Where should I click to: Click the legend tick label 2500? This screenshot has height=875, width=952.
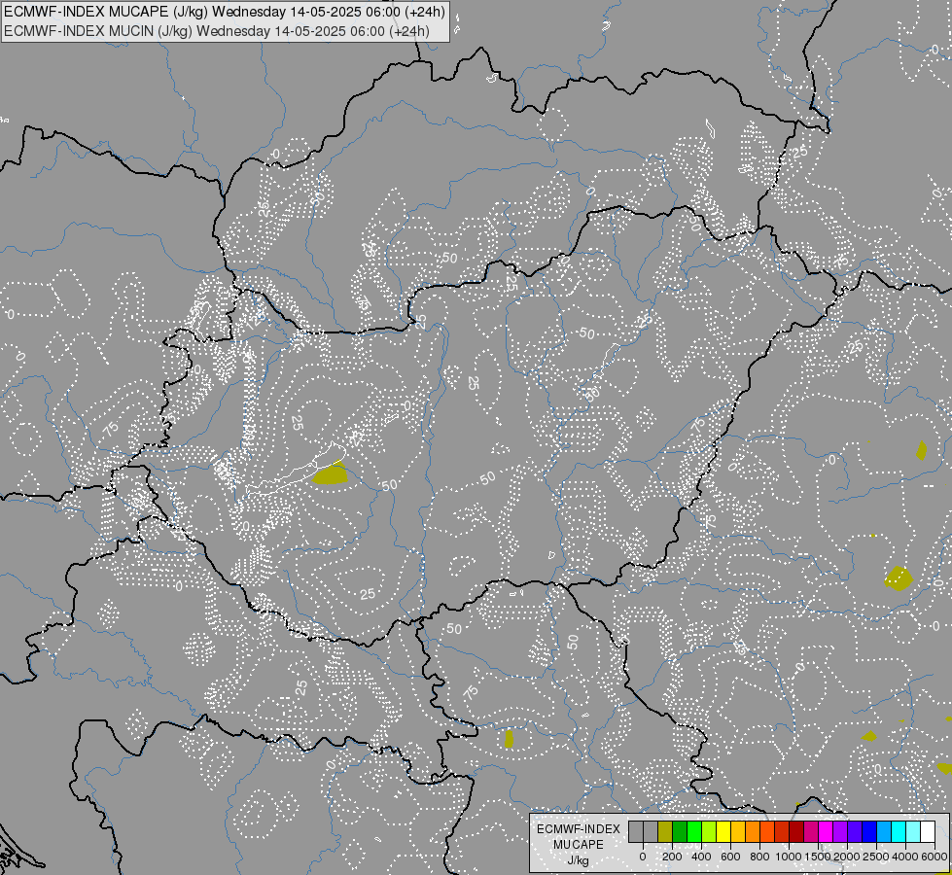876,857
